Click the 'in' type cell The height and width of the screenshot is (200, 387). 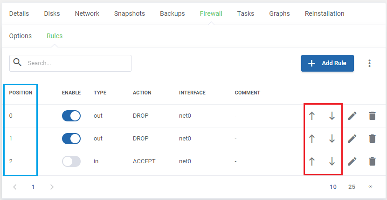[96, 161]
